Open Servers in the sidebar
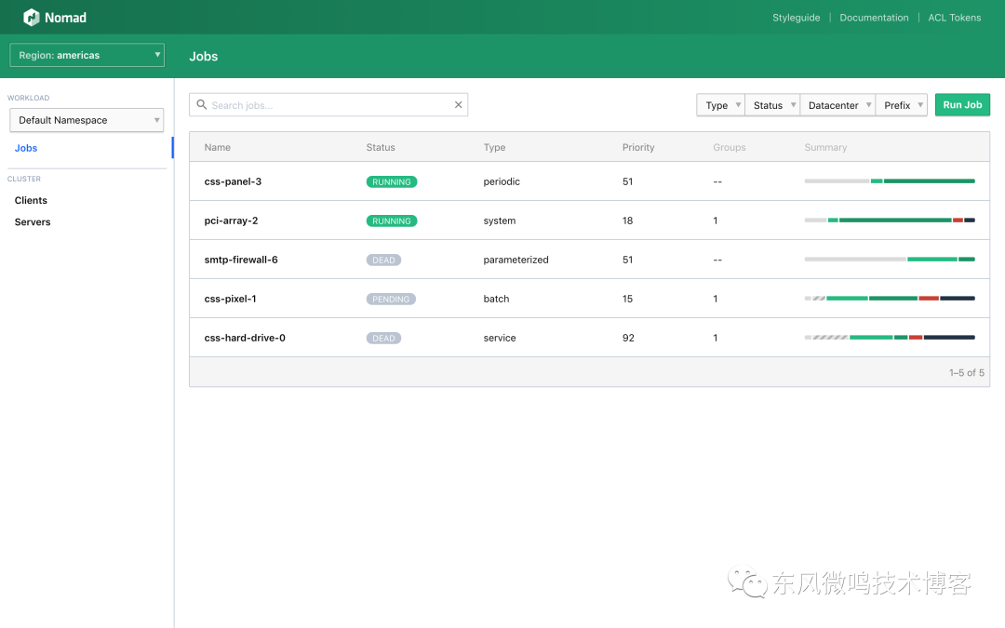Screen dimensions: 1005x628 (33, 222)
